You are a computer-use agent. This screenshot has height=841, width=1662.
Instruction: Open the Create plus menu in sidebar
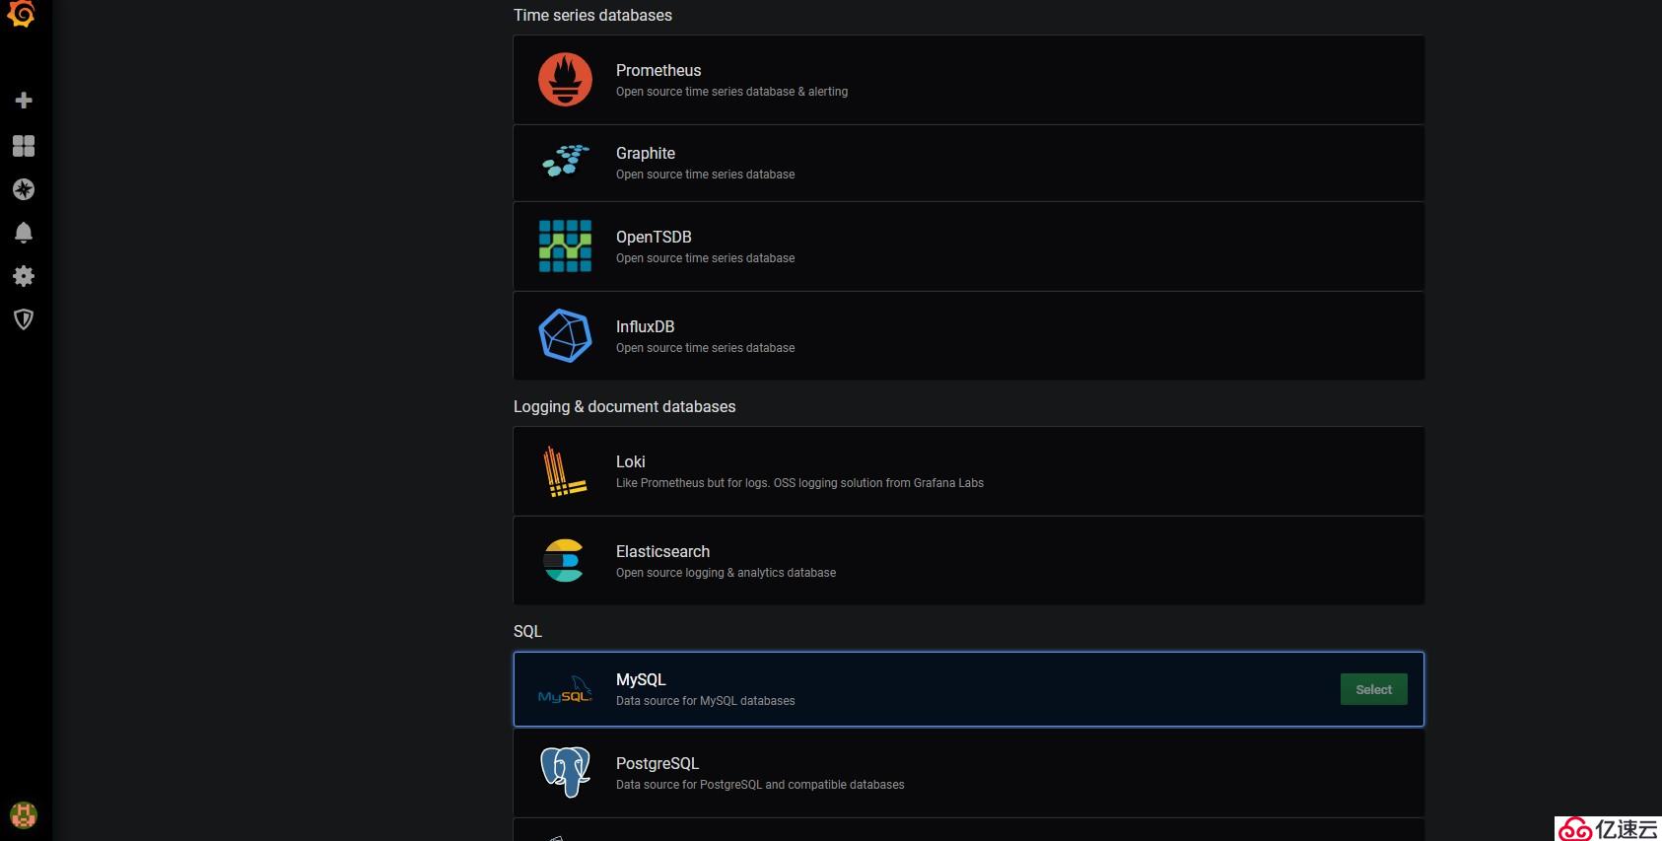[24, 101]
